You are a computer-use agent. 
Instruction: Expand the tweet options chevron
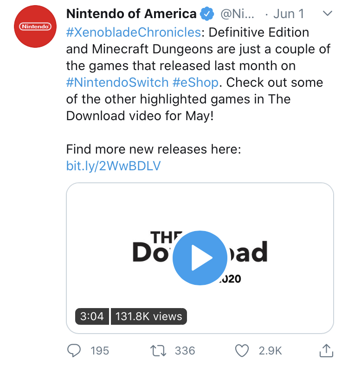pyautogui.click(x=327, y=13)
